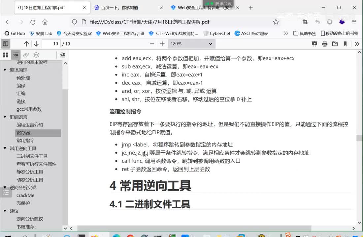Jump to 常用指令 section
Screen dimensions: 363x237
click(x=25, y=141)
